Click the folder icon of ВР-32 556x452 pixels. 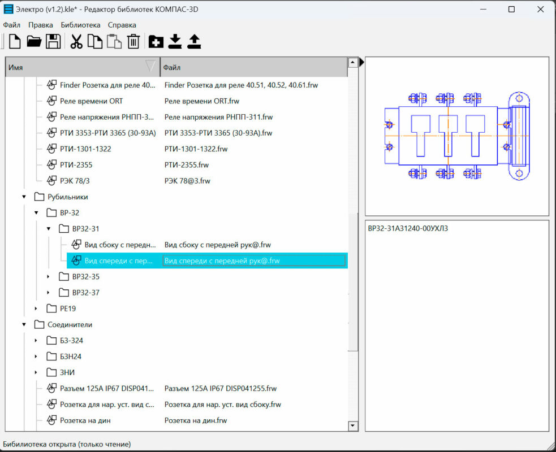51,212
